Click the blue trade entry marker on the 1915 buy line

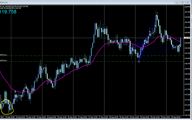139,61
